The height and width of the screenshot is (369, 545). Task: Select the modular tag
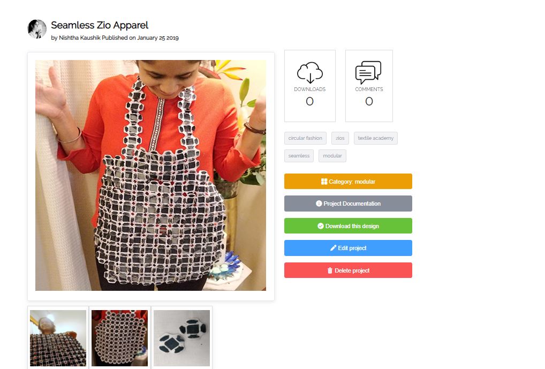[x=332, y=156]
